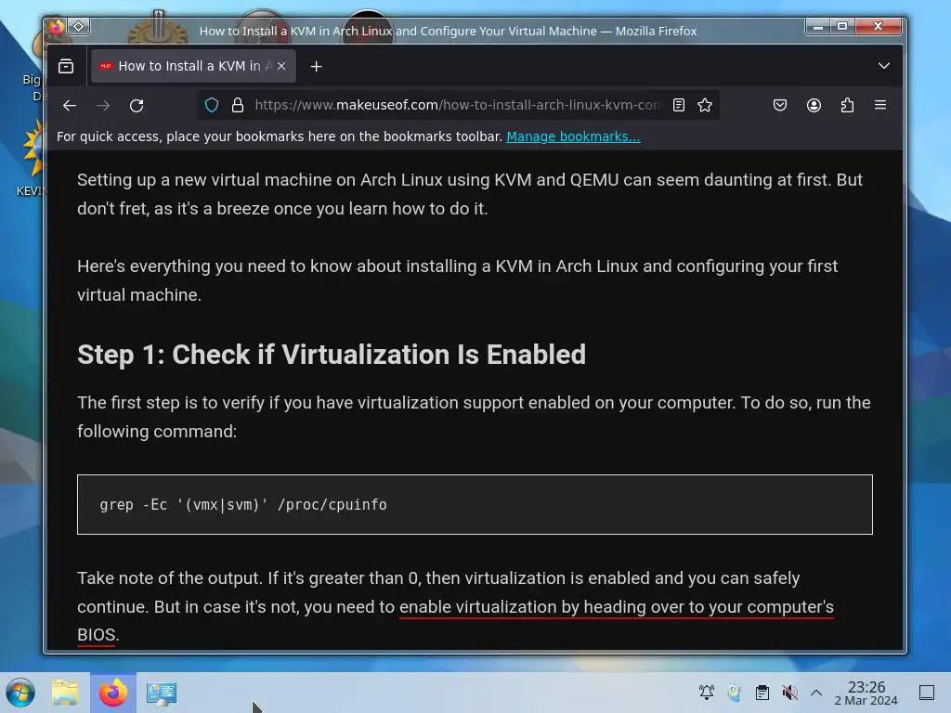Open the system settings taskbar icon

[162, 693]
